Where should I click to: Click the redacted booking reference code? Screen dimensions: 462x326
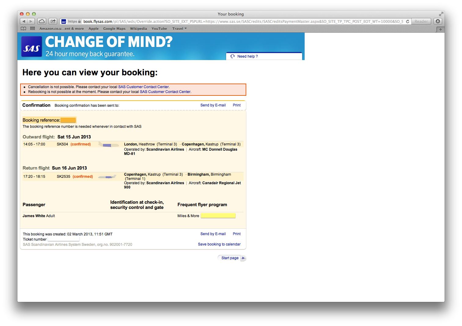point(68,120)
